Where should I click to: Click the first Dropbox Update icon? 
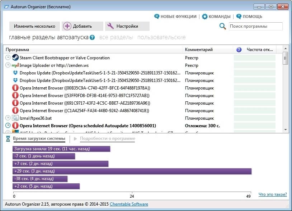pyautogui.click(x=15, y=73)
